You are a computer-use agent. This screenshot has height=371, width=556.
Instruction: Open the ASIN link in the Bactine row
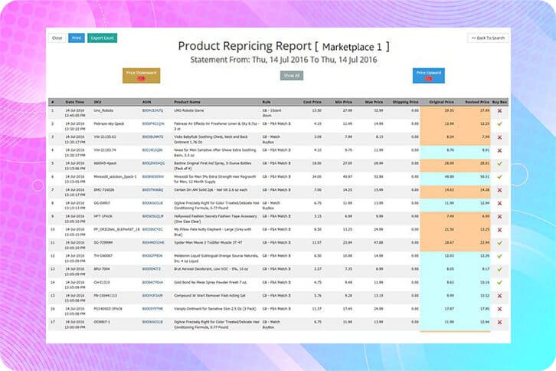pyautogui.click(x=153, y=163)
